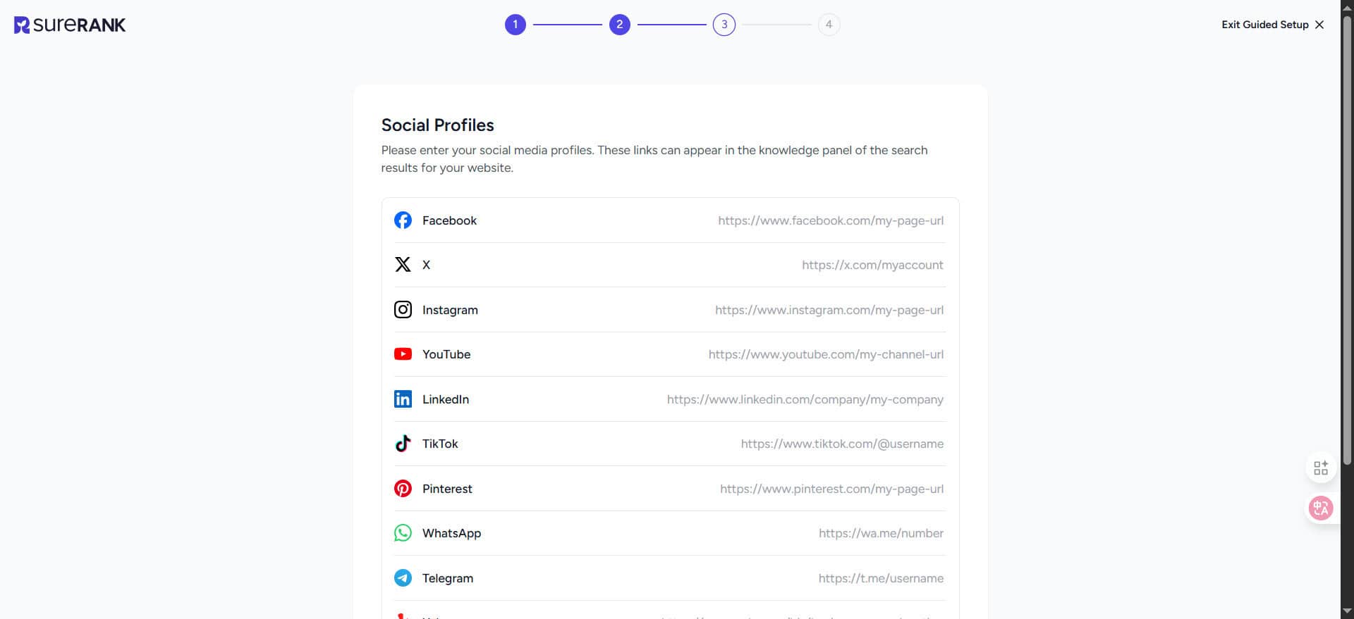Click the WhatsApp icon
This screenshot has width=1354, height=619.
point(403,533)
